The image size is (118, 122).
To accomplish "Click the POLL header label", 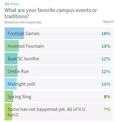I will click(x=15, y=4).
